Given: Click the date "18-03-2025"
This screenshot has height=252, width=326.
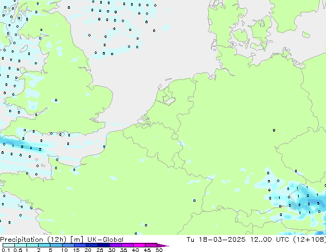Looking at the screenshot, I should click(x=222, y=240).
